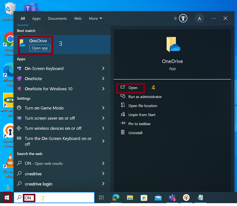Image resolution: width=237 pixels, height=206 pixels.
Task: Open the account avatar labeled A
Action: point(199,18)
